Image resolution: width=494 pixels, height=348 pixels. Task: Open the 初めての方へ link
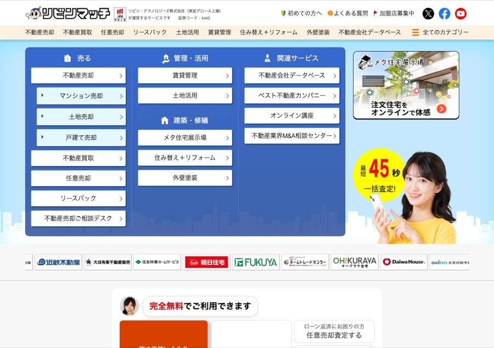pos(305,13)
